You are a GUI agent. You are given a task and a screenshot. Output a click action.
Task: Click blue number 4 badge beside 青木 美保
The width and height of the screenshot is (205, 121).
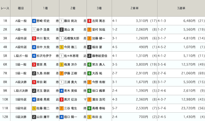pos(61,91)
